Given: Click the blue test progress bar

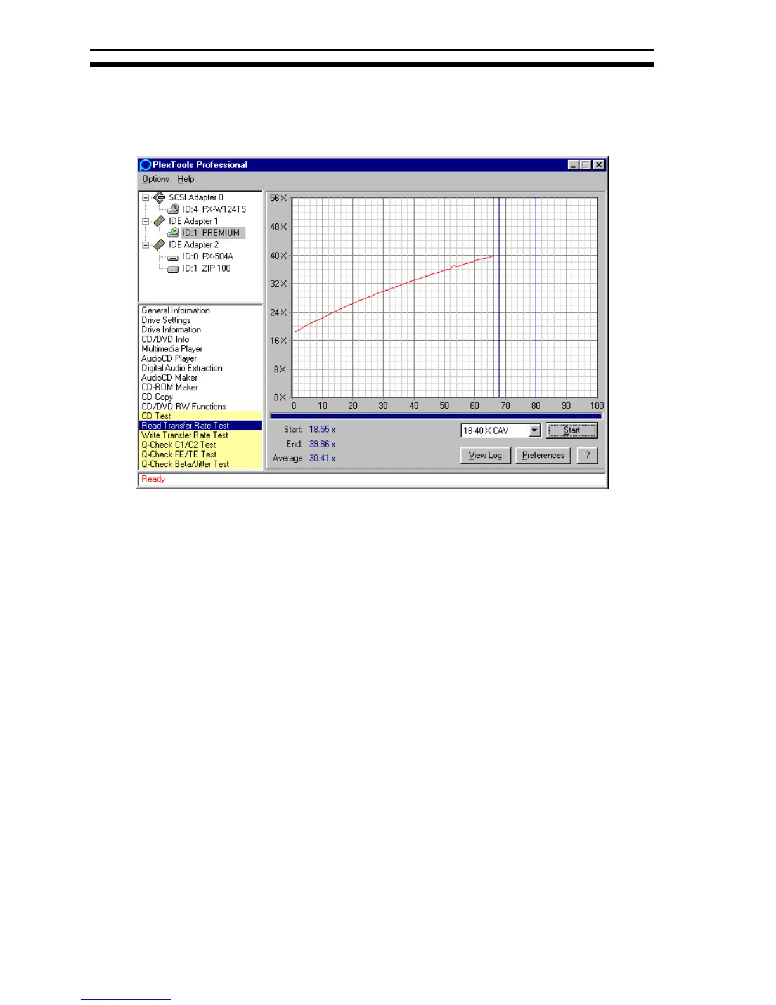Looking at the screenshot, I should pyautogui.click(x=436, y=416).
